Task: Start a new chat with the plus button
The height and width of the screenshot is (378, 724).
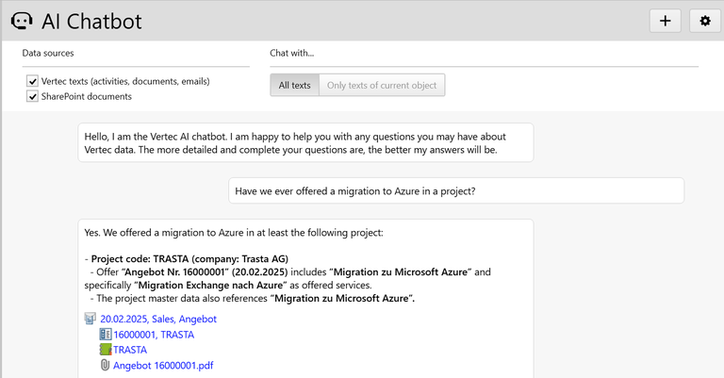Action: pyautogui.click(x=665, y=21)
